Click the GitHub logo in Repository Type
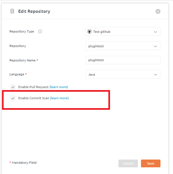This screenshot has width=173, height=174. [x=89, y=32]
